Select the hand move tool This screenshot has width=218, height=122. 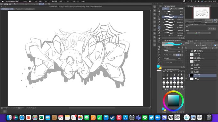pyautogui.click(x=159, y=11)
